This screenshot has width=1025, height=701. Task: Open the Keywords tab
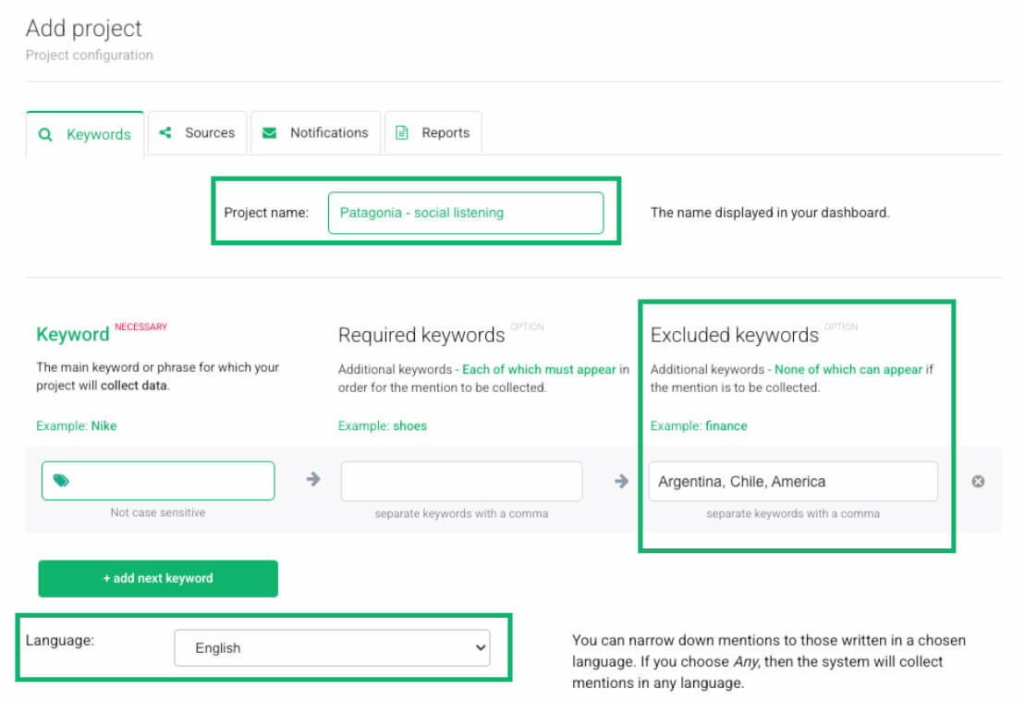coord(85,134)
